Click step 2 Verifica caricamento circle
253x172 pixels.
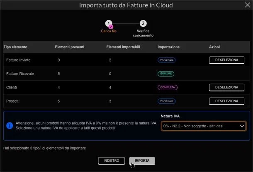click(x=143, y=23)
